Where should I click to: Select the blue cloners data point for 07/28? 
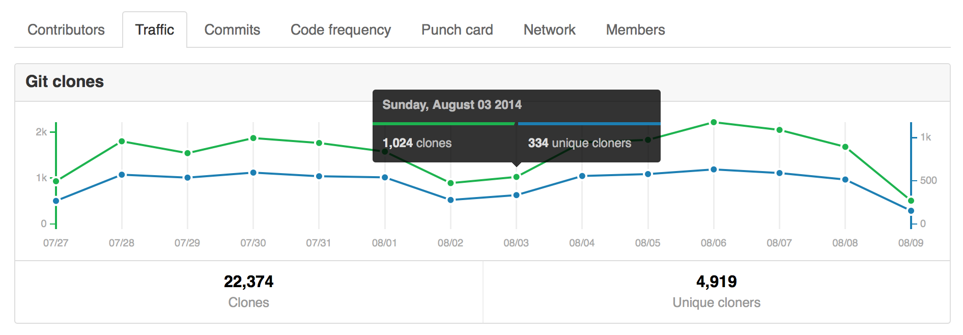coord(122,174)
